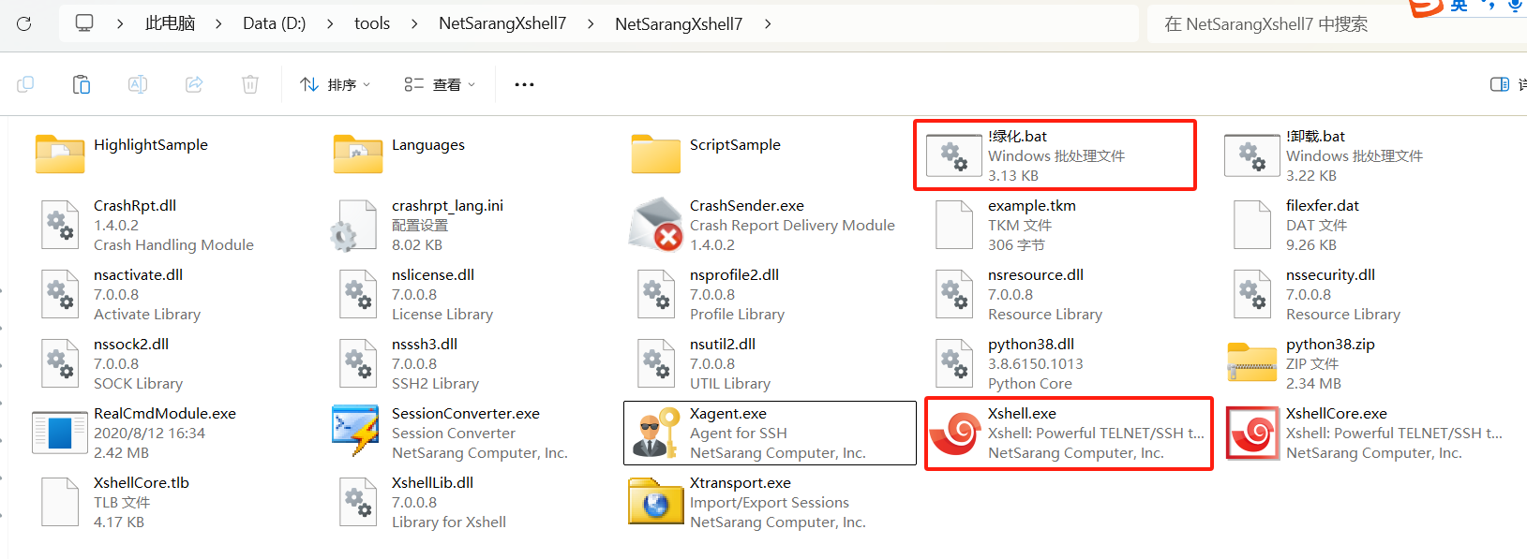Screen dimensions: 1527x559
Task: Open the 排序 sort dropdown
Action: click(x=335, y=84)
